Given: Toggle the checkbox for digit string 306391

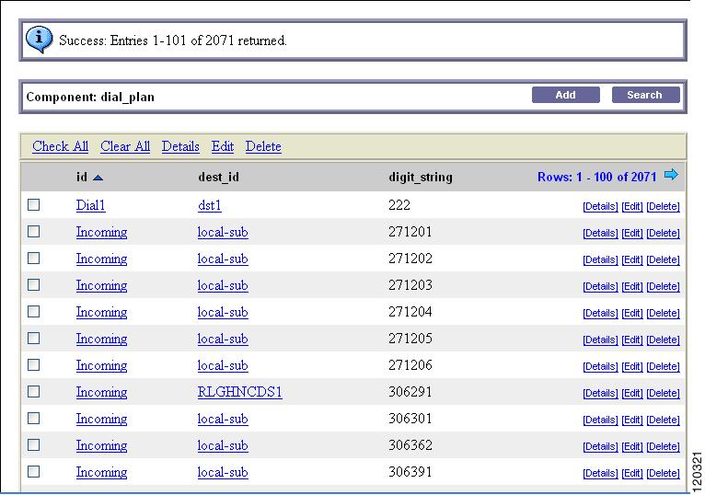Looking at the screenshot, I should pyautogui.click(x=34, y=472).
